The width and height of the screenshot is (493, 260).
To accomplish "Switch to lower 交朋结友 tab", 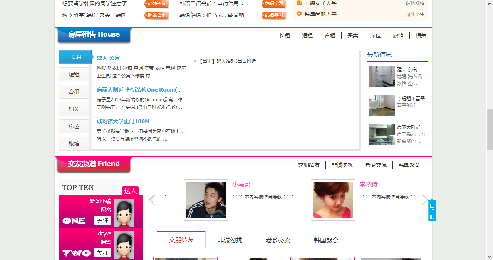I will [x=181, y=240].
